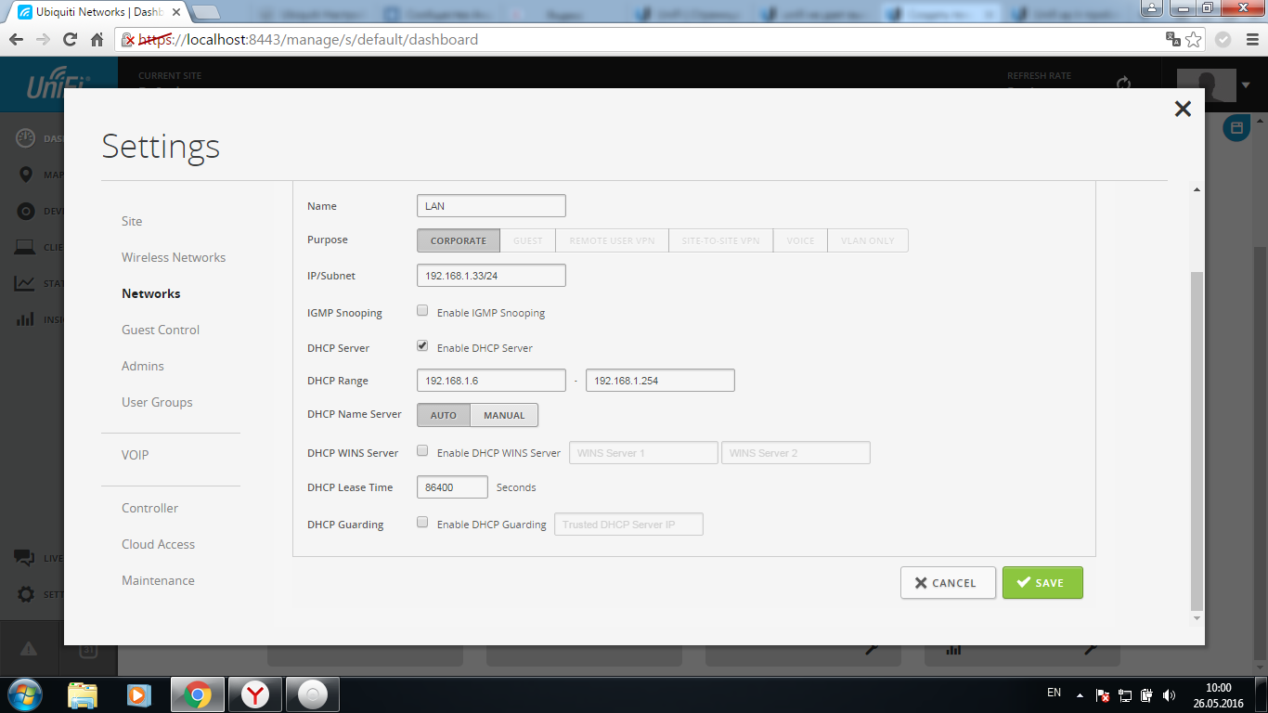The image size is (1268, 713).
Task: Click the Windows Start button
Action: (x=24, y=694)
